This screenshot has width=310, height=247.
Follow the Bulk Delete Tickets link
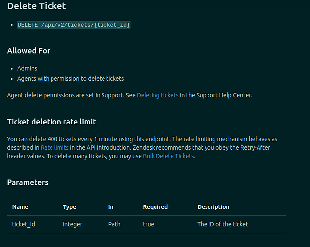168,156
